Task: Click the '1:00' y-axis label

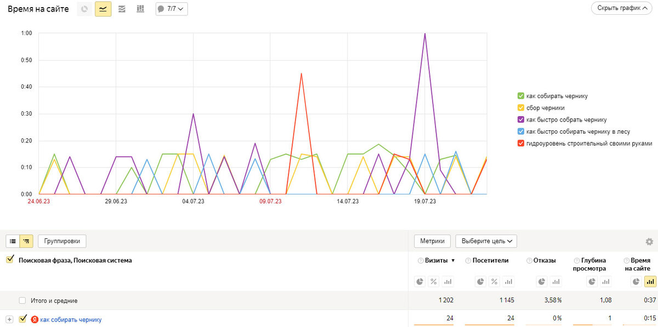Action: (x=26, y=33)
